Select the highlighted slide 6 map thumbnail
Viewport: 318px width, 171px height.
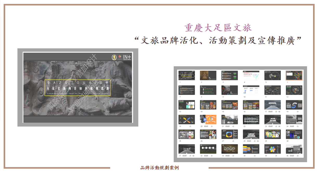coord(294,75)
